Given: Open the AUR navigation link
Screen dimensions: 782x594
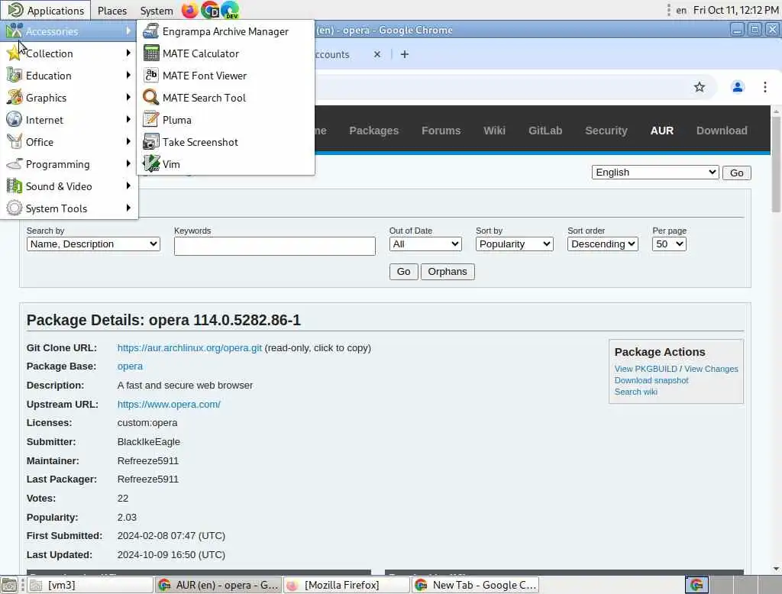Looking at the screenshot, I should 662,131.
